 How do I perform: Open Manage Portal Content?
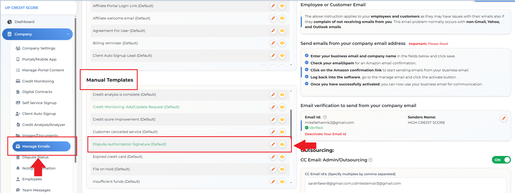(x=43, y=70)
